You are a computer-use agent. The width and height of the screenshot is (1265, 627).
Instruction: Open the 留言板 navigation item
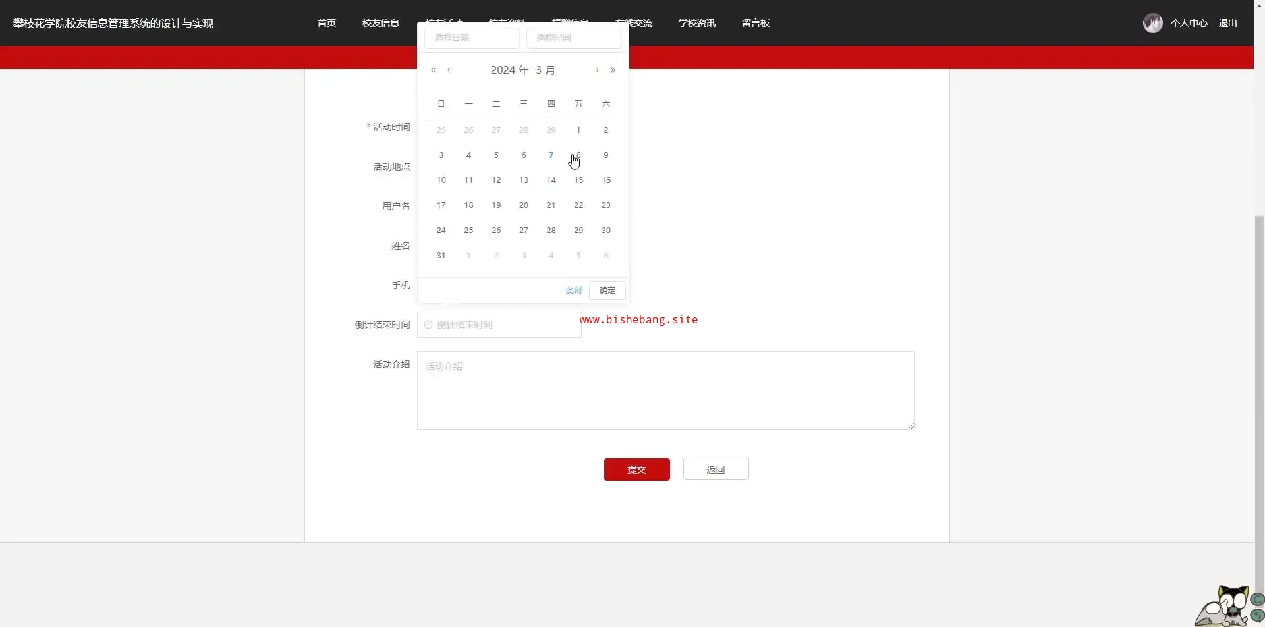pyautogui.click(x=756, y=23)
